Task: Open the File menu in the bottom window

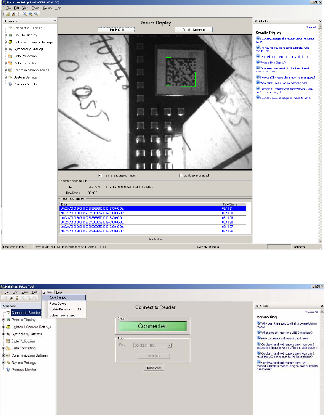Action: click(x=6, y=292)
